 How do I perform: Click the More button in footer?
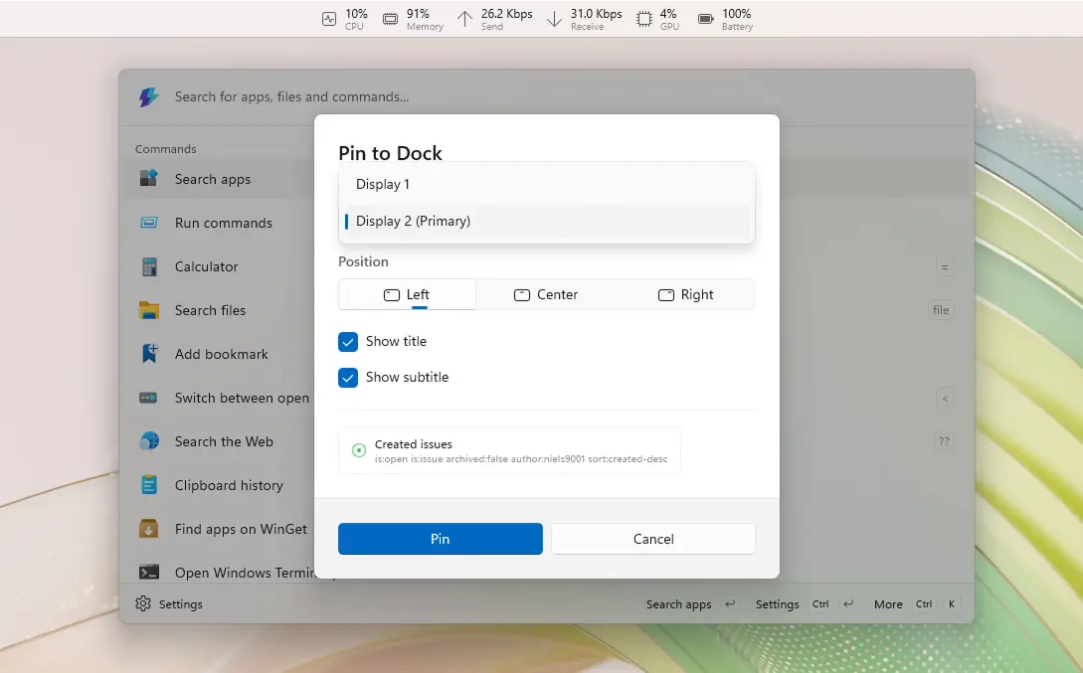click(x=915, y=604)
